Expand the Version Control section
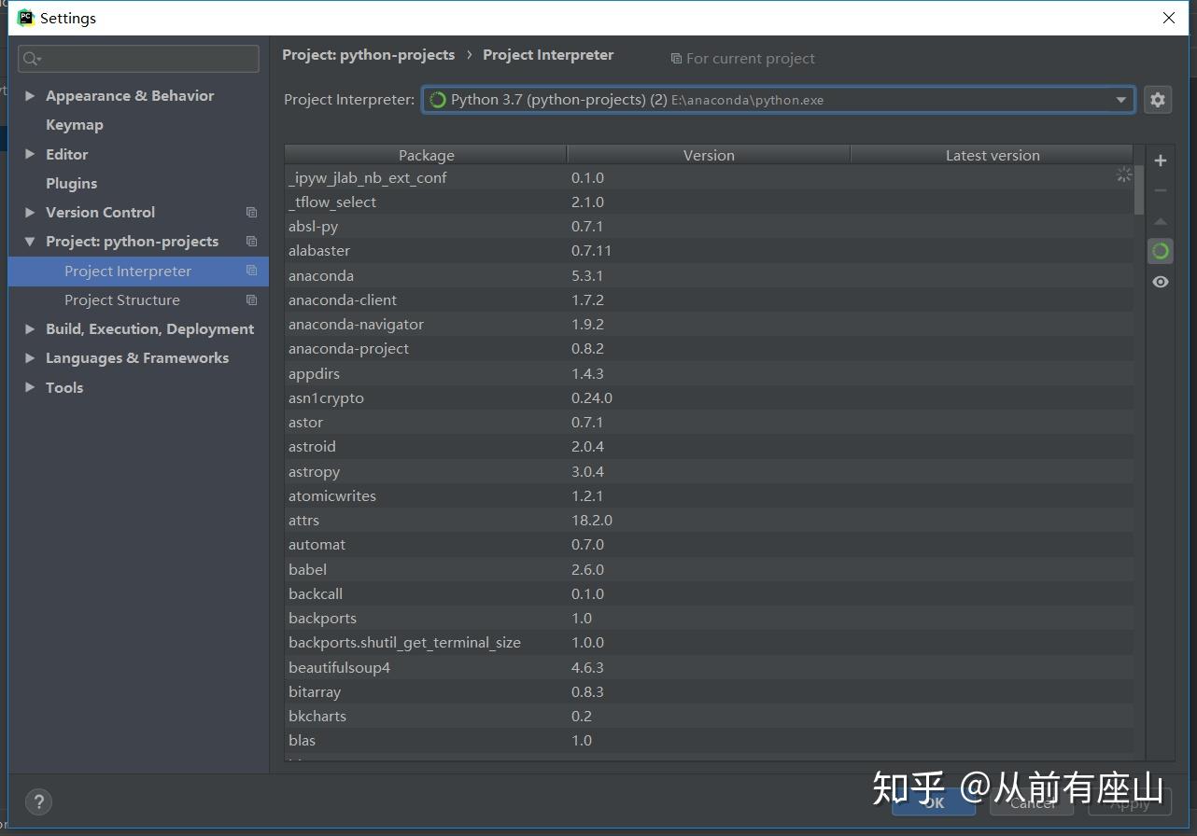Viewport: 1197px width, 836px height. click(30, 213)
